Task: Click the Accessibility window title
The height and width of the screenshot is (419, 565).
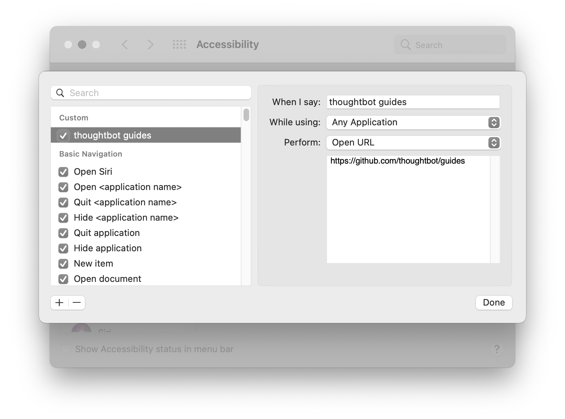Action: (x=228, y=45)
